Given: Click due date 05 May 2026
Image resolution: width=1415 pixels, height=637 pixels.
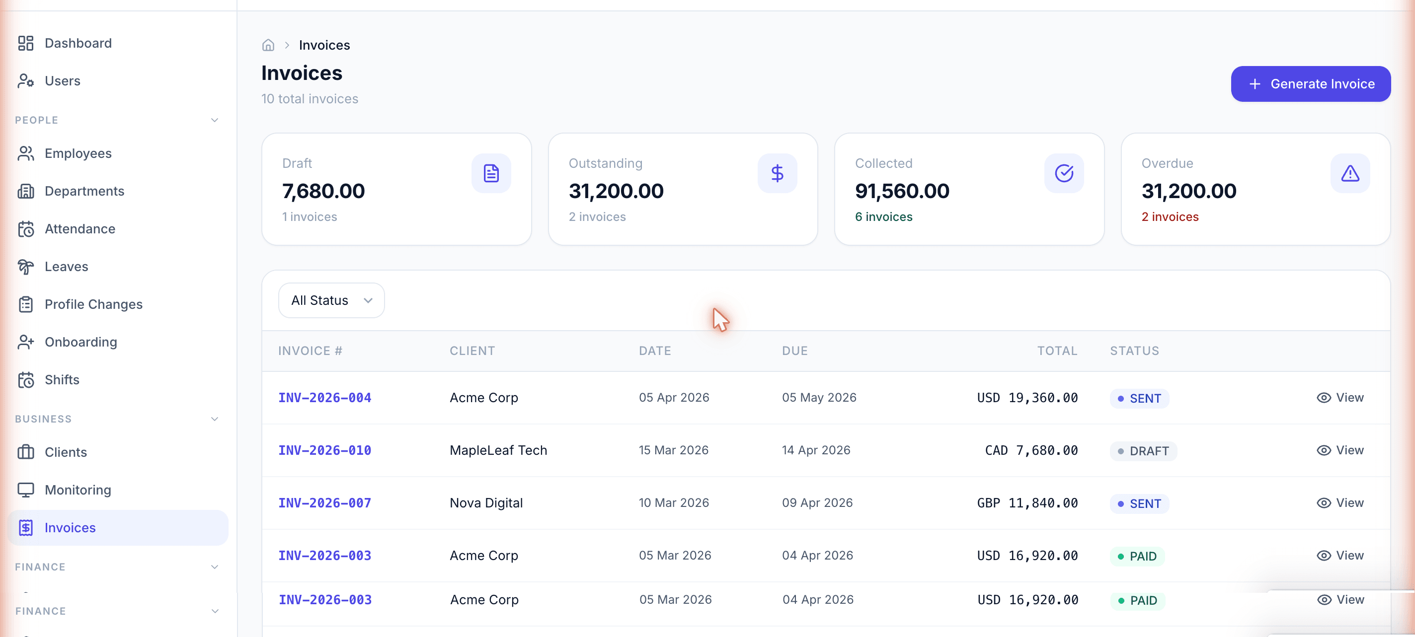Looking at the screenshot, I should tap(819, 398).
